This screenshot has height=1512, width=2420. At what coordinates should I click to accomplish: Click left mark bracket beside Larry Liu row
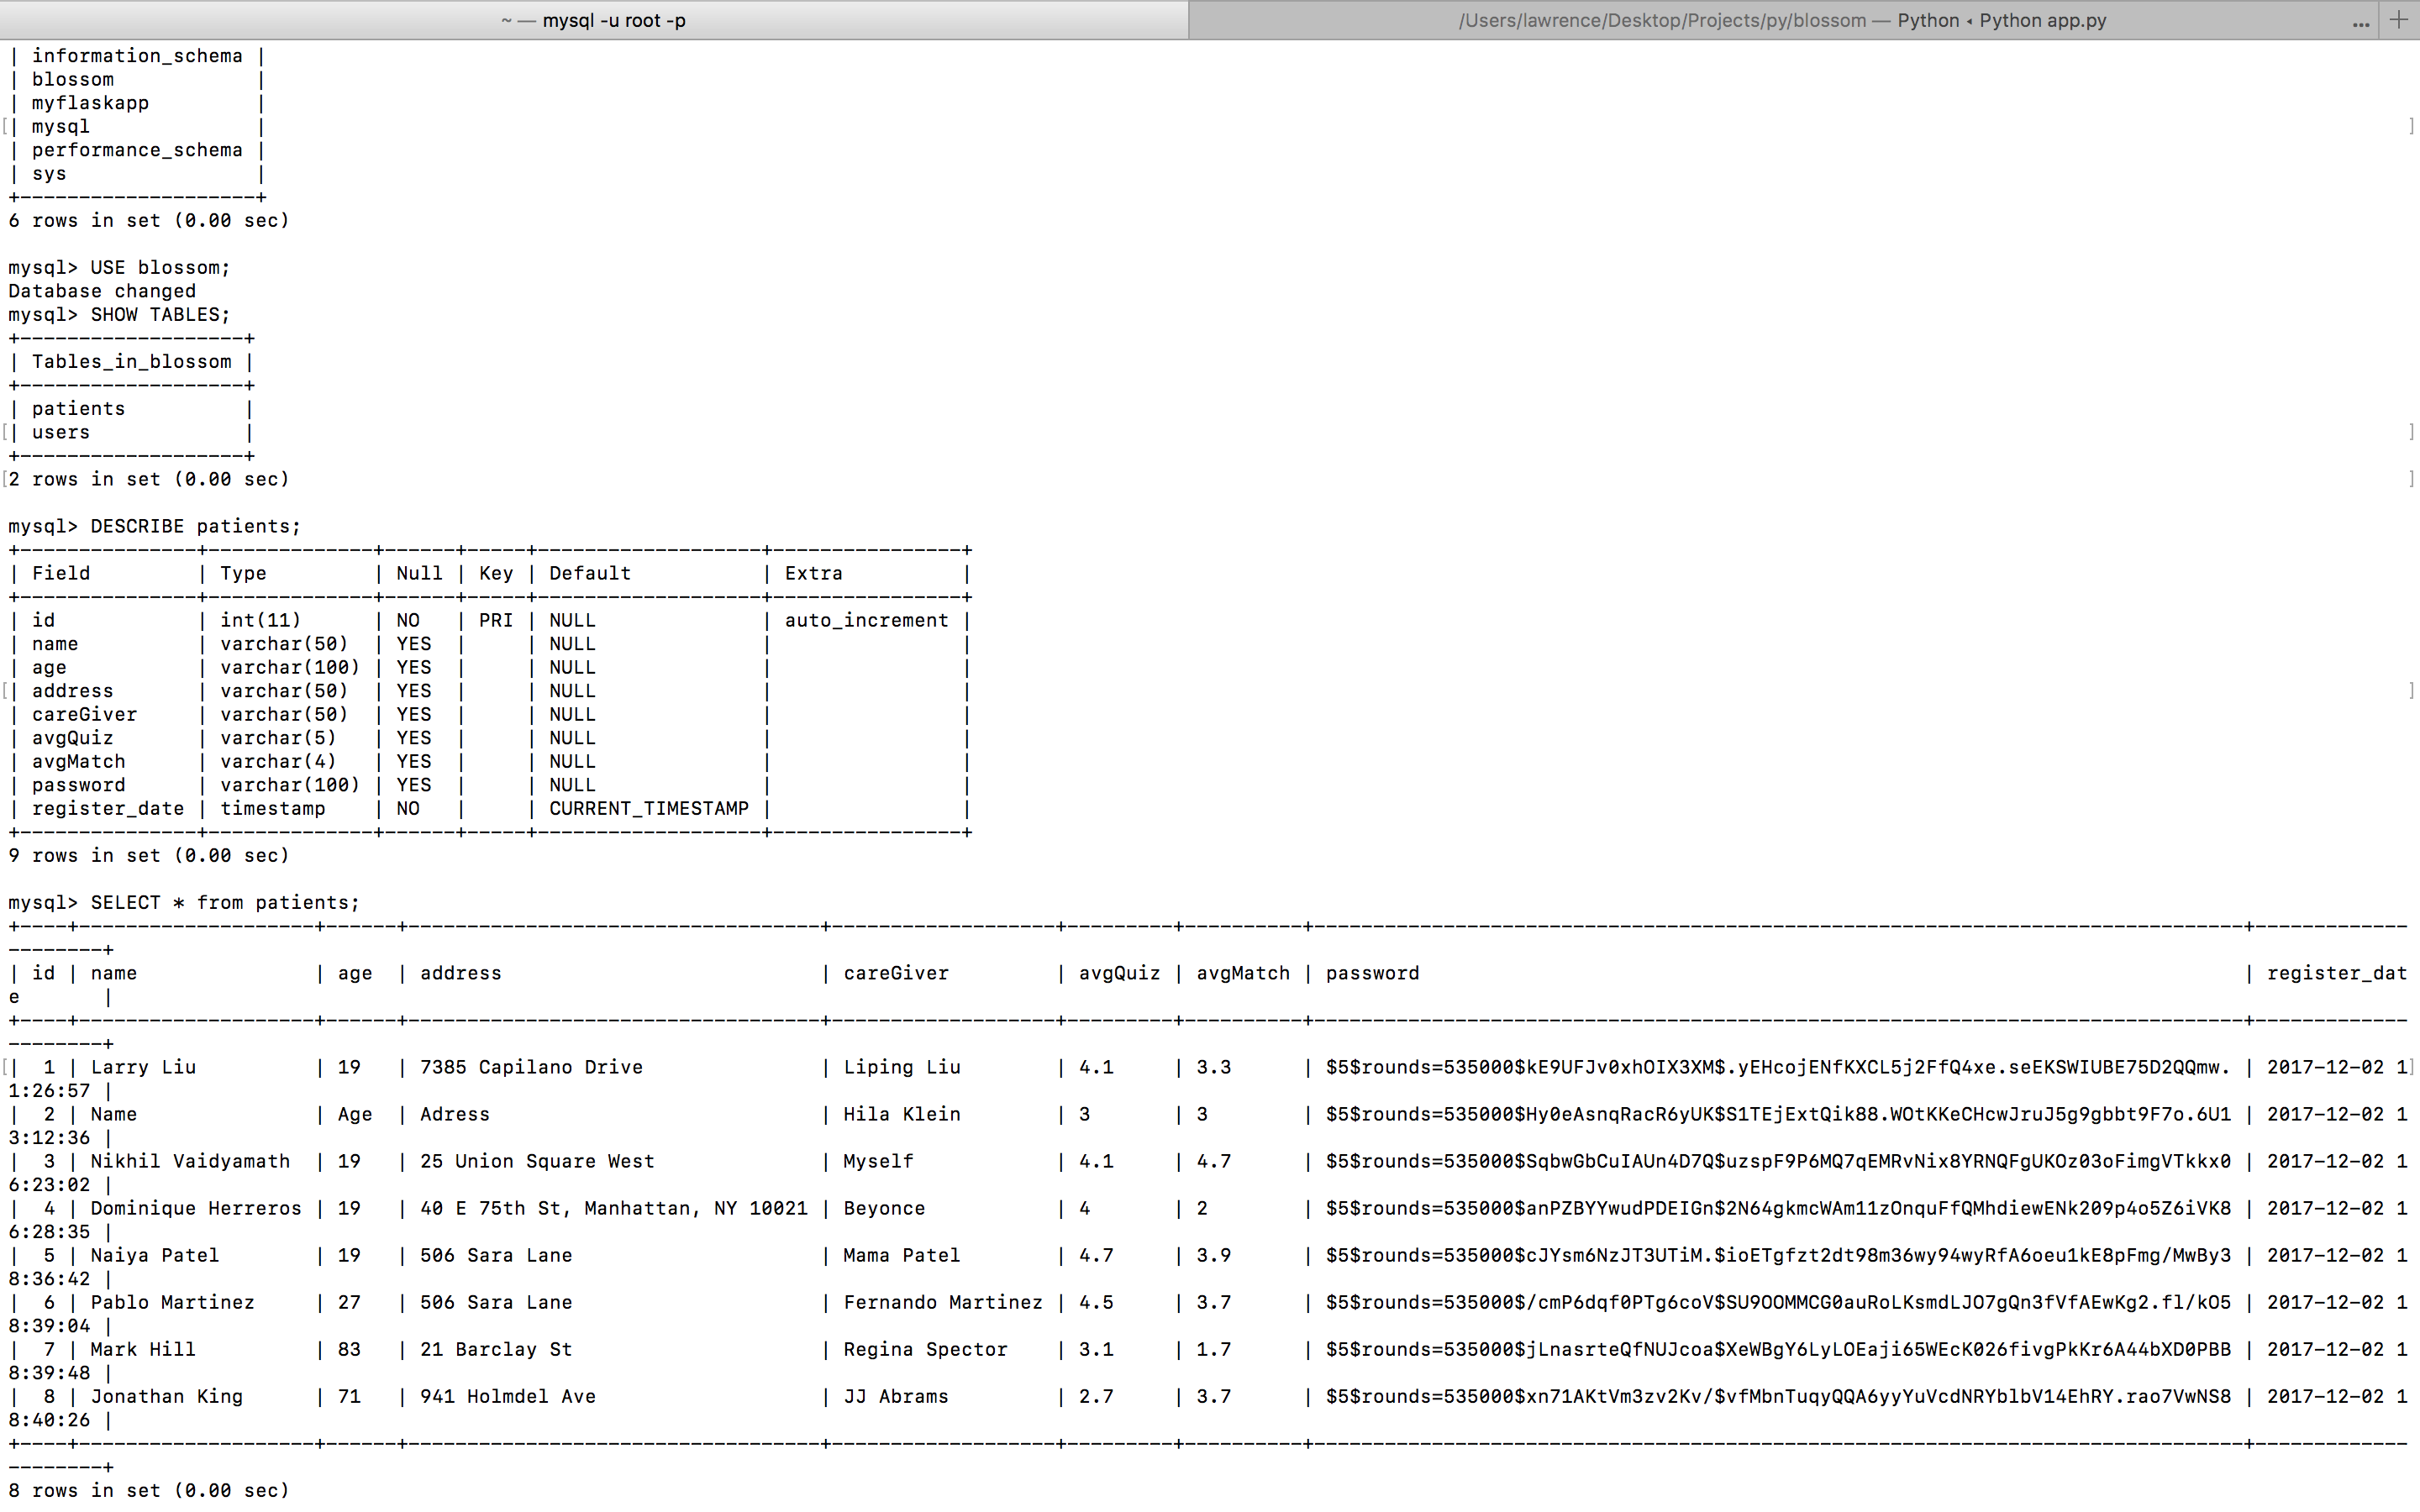click(5, 1068)
